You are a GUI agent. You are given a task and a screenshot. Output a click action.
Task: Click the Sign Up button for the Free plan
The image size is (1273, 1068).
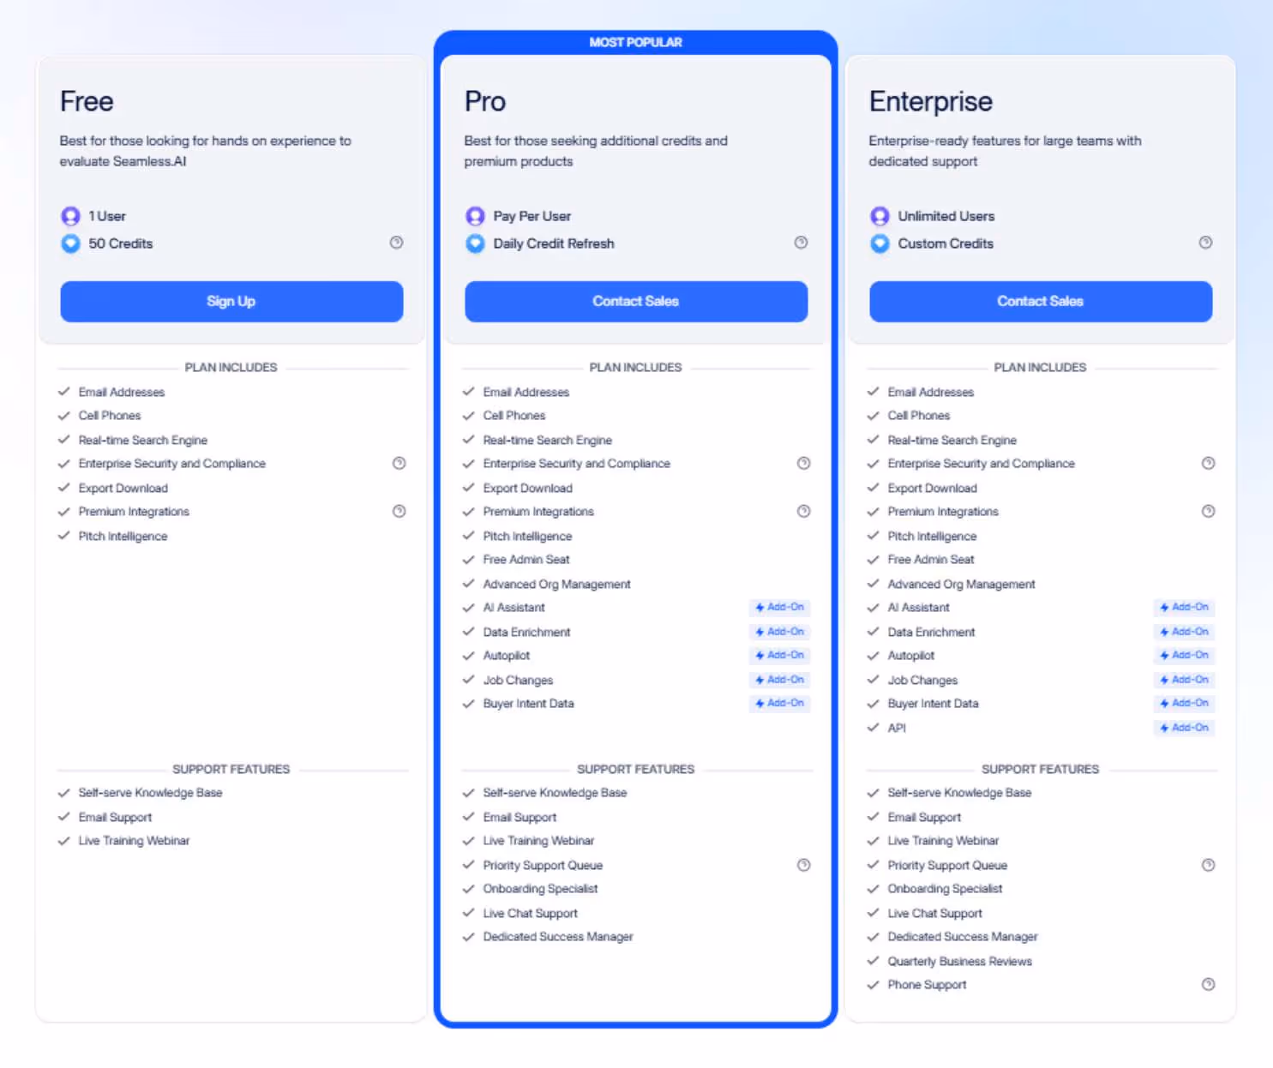point(231,302)
